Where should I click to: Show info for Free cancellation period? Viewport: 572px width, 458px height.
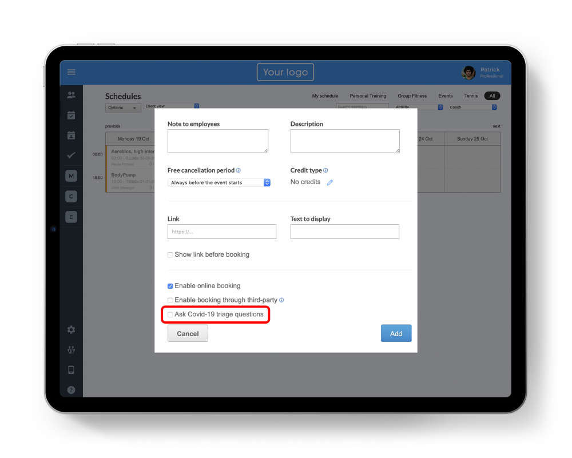point(238,170)
